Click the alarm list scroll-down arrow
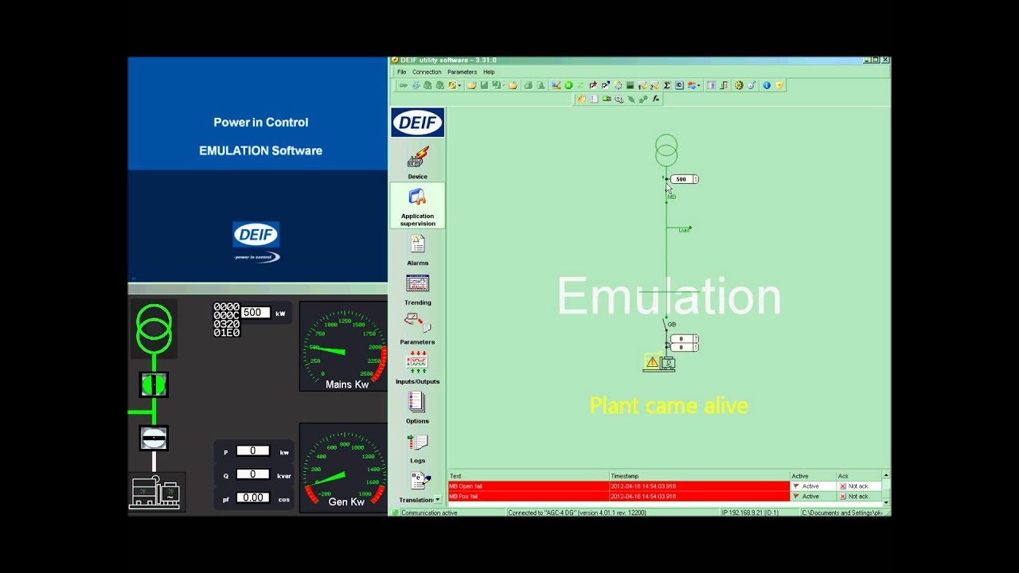 pos(885,502)
